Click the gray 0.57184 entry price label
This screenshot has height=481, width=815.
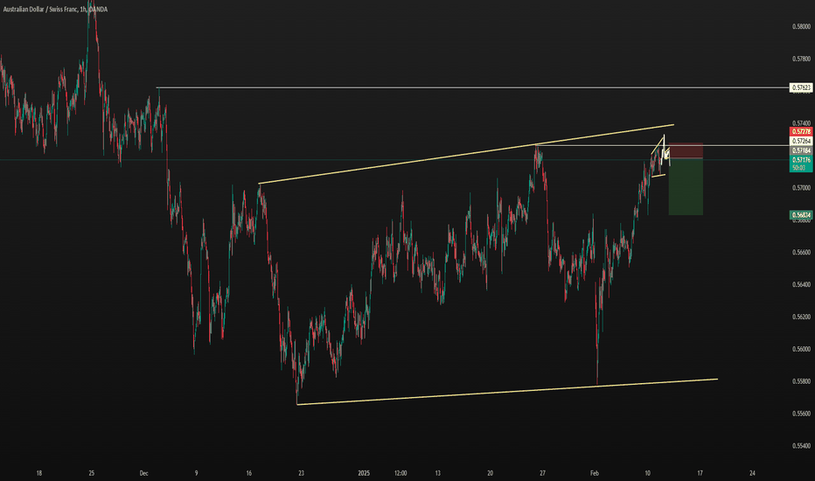coord(801,150)
